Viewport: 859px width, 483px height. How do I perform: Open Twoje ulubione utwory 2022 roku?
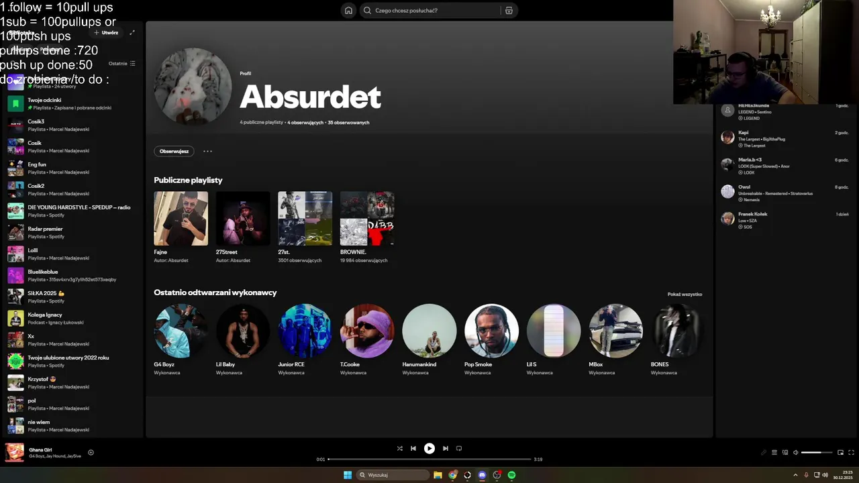pyautogui.click(x=72, y=361)
